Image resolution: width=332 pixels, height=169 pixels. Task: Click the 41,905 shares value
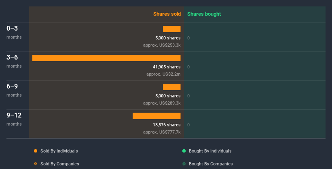point(167,67)
